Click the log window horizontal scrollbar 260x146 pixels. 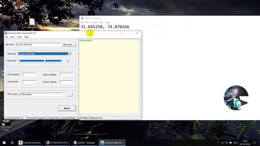pyautogui.click(x=109, y=114)
